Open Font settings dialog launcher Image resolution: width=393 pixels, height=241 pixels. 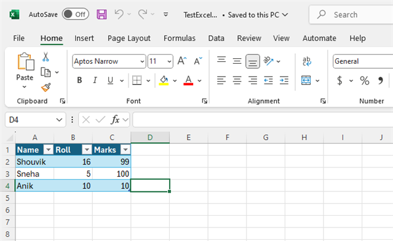205,101
